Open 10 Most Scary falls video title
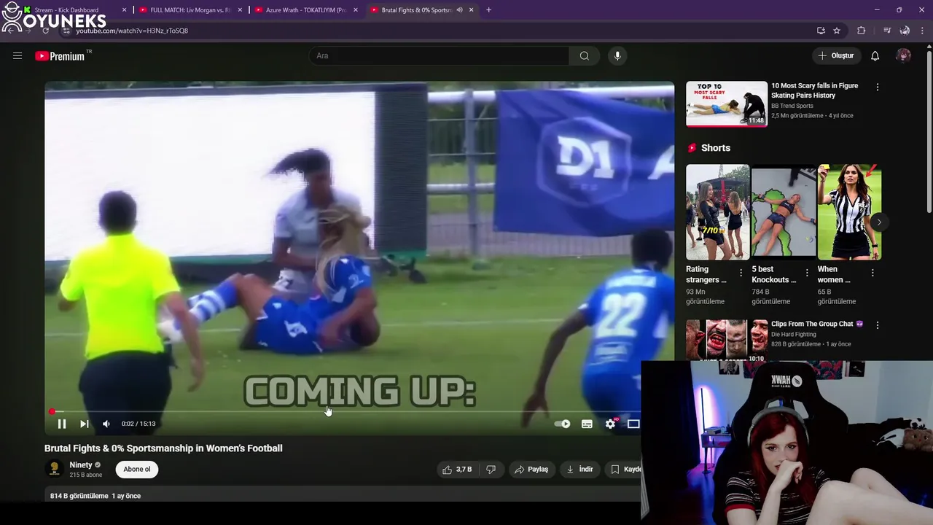This screenshot has width=933, height=525. click(x=815, y=90)
